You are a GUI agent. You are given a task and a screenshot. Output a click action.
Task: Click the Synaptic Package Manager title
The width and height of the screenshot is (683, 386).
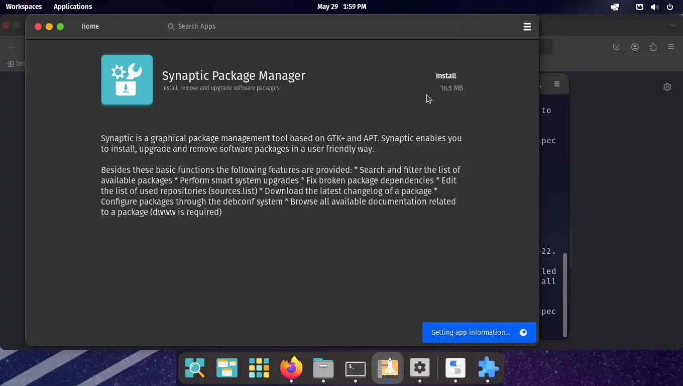(234, 75)
